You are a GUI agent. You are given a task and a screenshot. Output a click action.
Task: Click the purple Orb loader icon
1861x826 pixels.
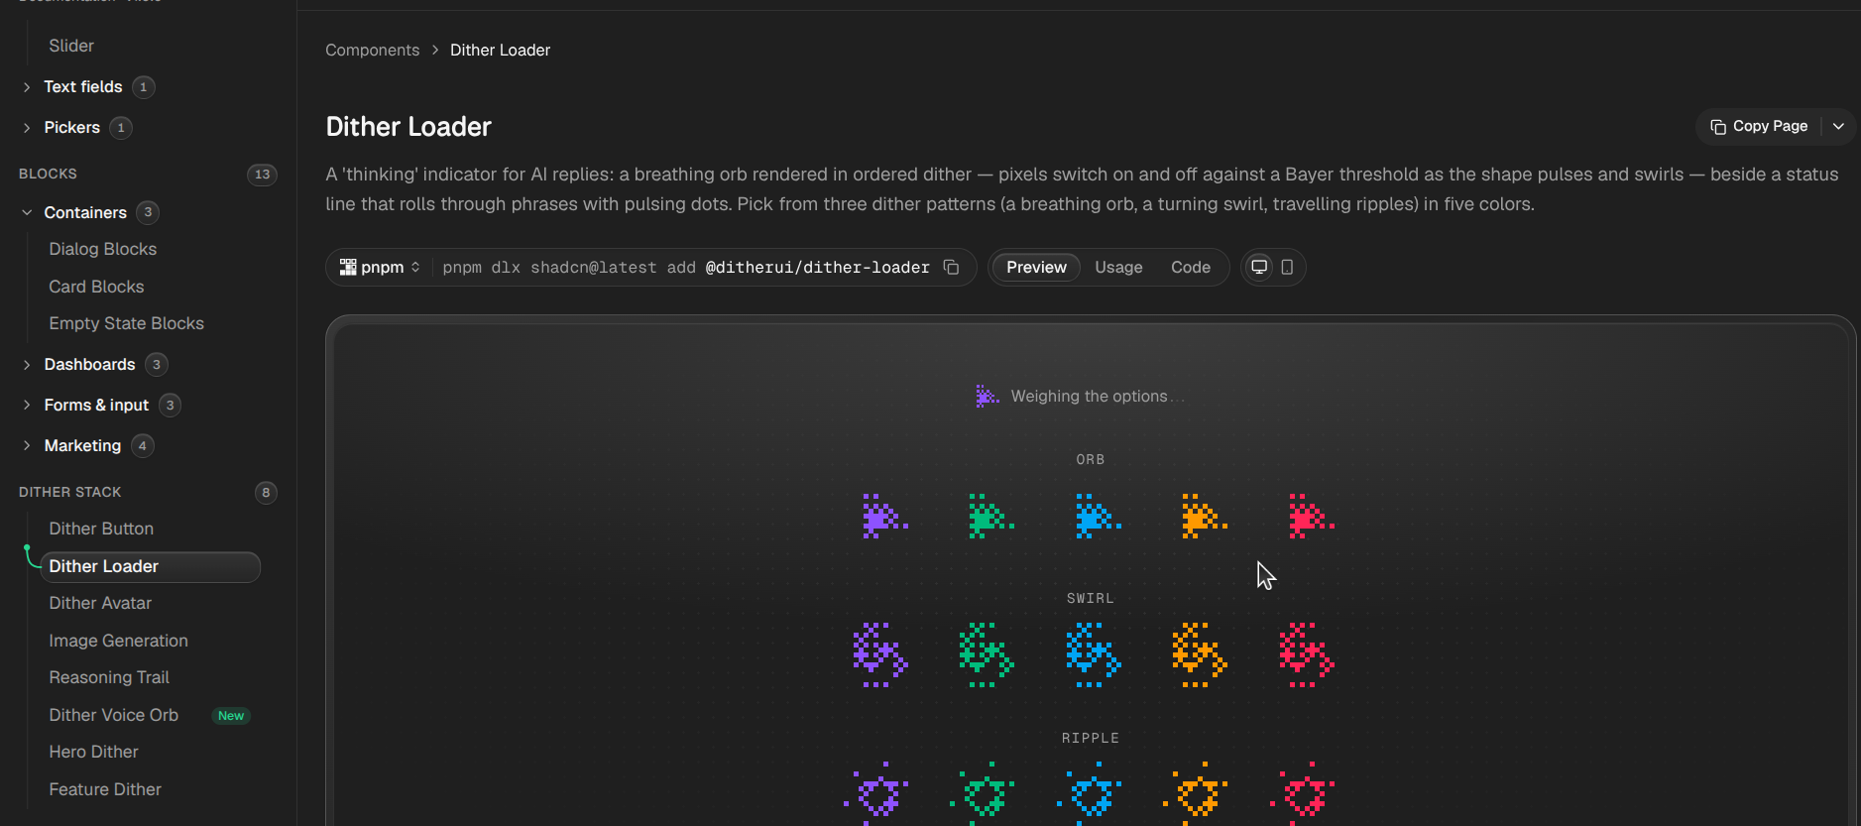[x=884, y=517]
